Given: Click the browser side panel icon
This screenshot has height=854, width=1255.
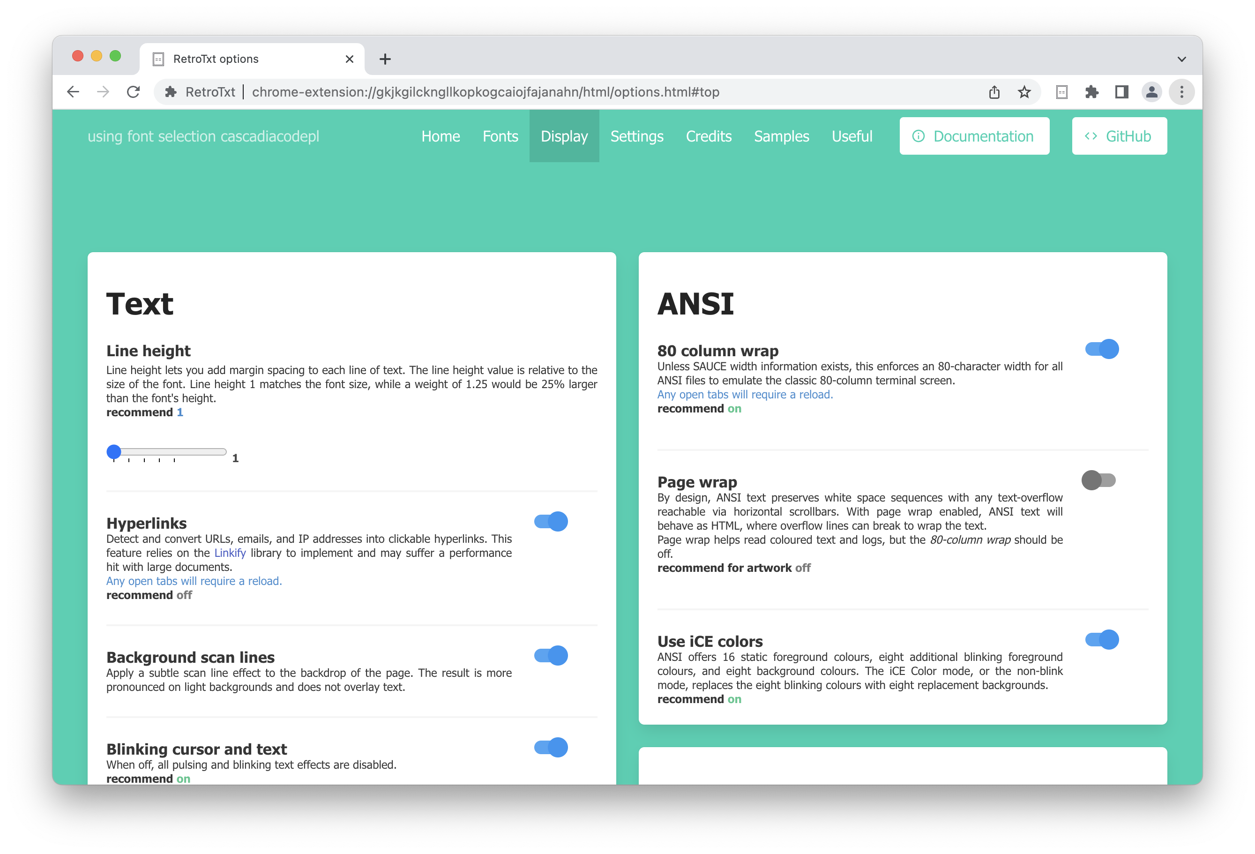Looking at the screenshot, I should (x=1121, y=92).
